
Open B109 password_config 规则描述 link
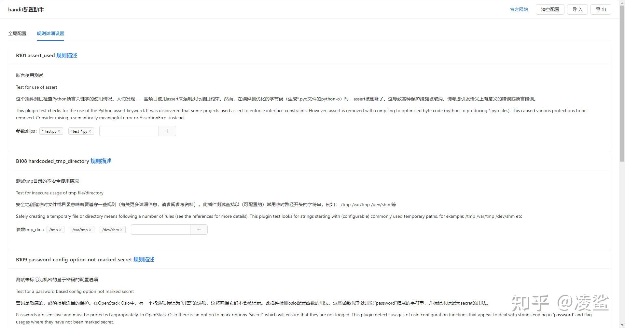coord(144,259)
